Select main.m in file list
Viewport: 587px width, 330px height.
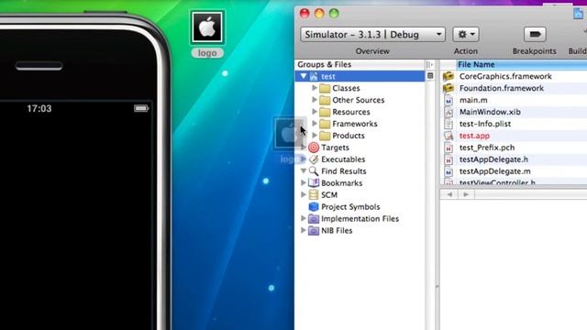473,100
